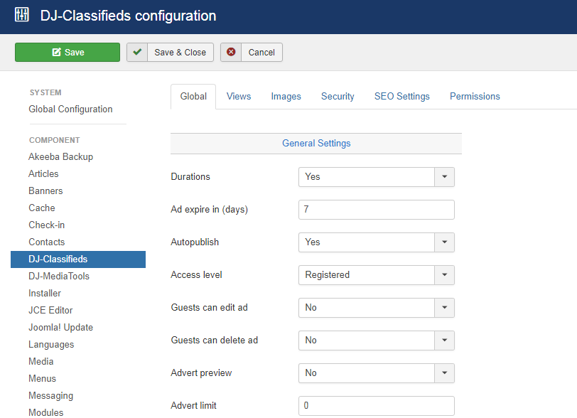Open DJ-MediaTools component settings

coord(59,277)
